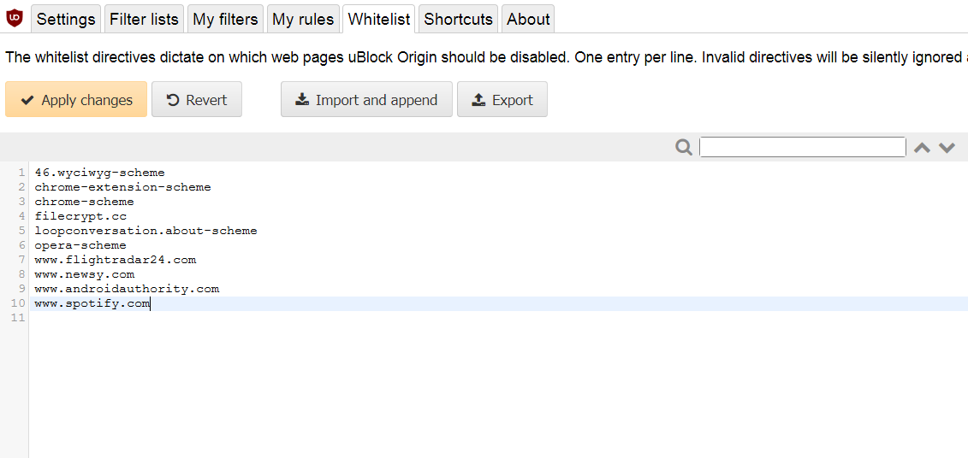
Task: Switch to Filter lists tab
Action: point(144,19)
